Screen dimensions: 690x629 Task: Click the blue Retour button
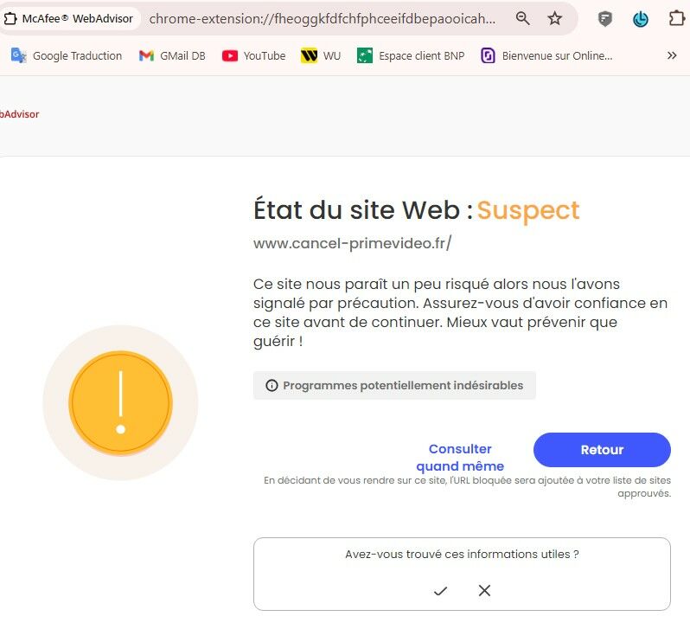[x=602, y=450]
